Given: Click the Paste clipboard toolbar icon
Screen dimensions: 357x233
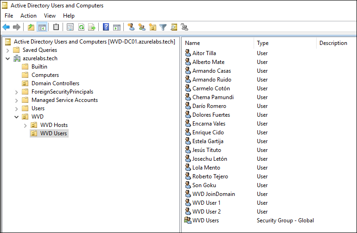Looking at the screenshot, I should click(56, 27).
